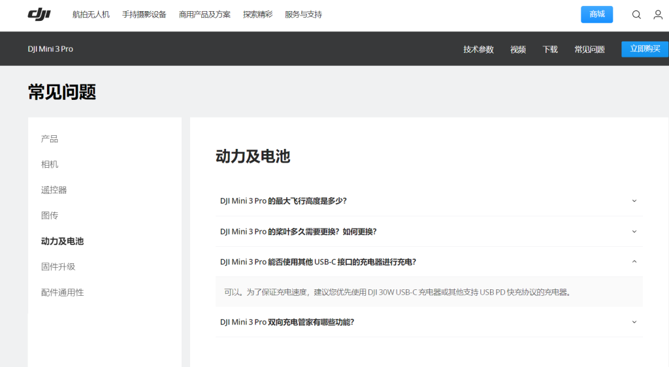The width and height of the screenshot is (669, 367).
Task: Expand chevron for 桨叶多久需要更换 question
Action: tap(634, 231)
